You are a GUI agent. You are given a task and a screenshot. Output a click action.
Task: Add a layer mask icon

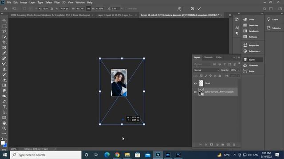click(x=211, y=144)
